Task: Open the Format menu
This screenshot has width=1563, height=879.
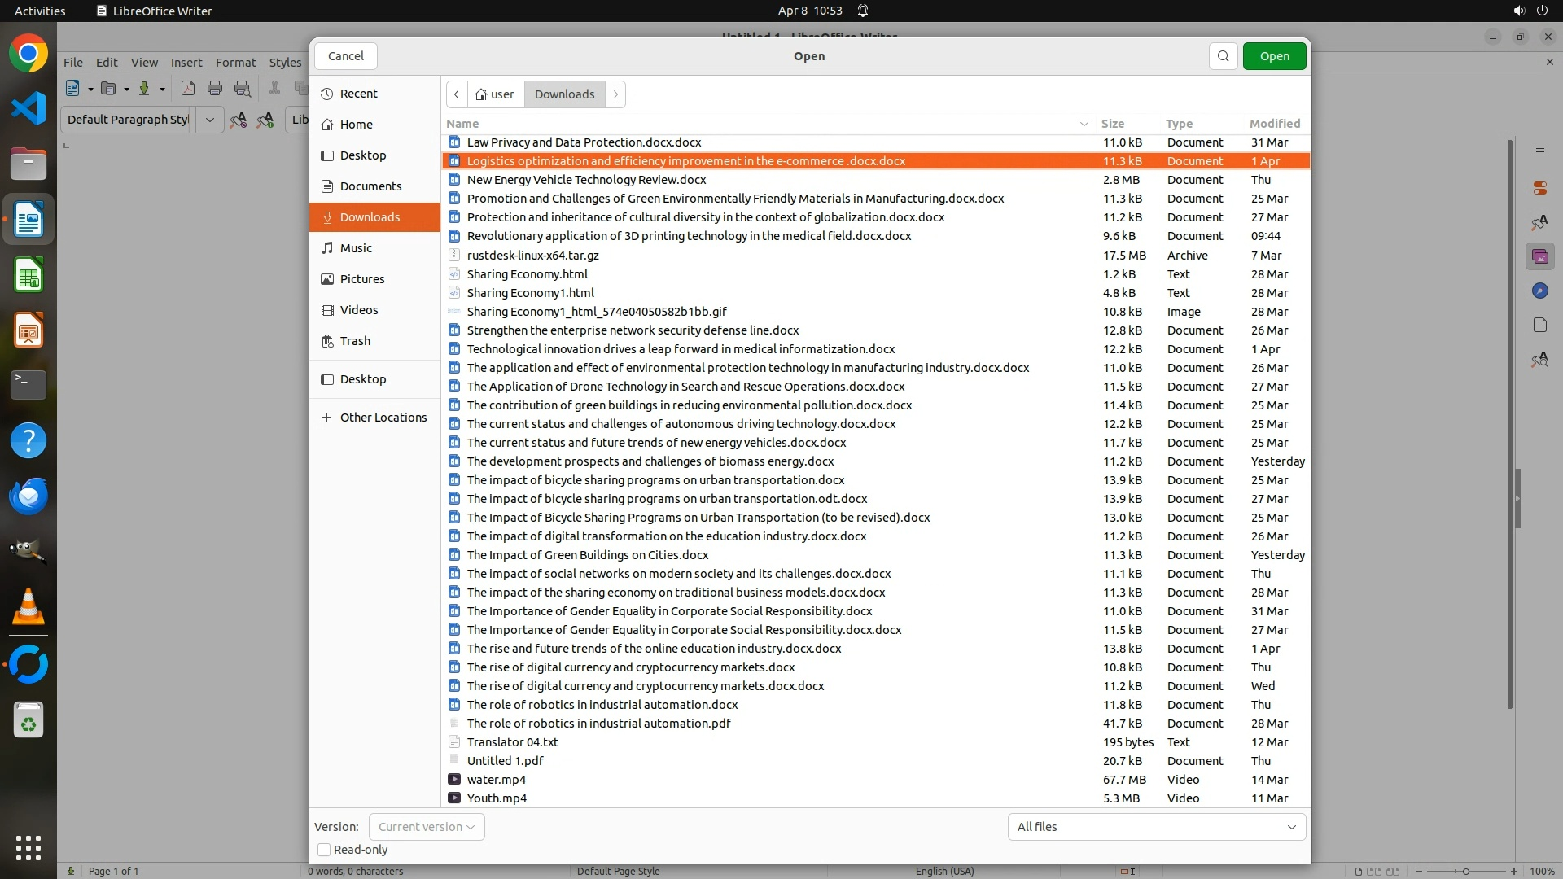Action: pyautogui.click(x=235, y=63)
